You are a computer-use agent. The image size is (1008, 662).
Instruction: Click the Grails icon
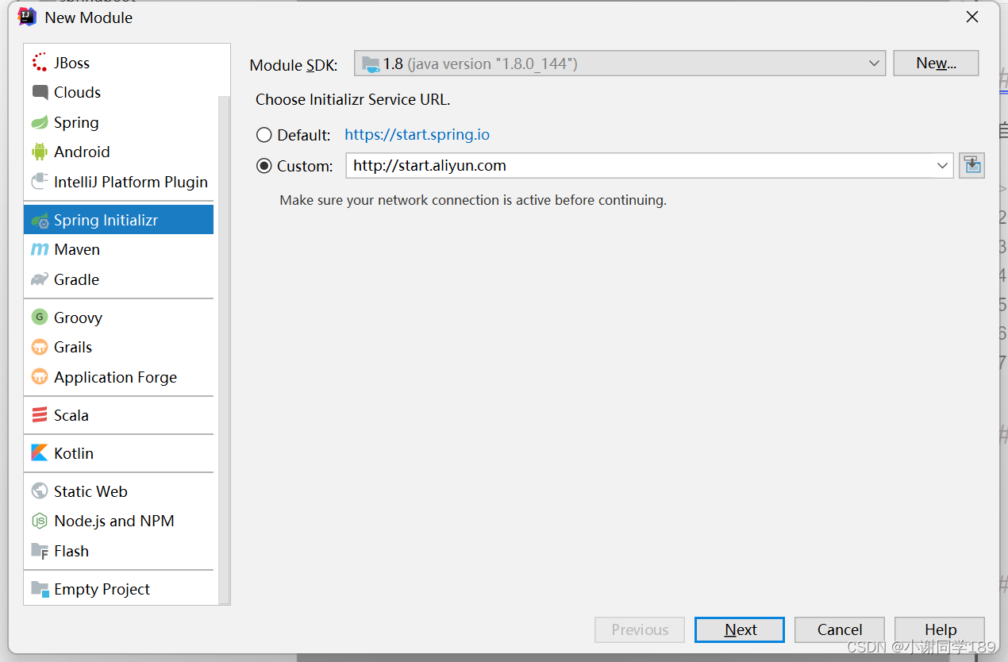pyautogui.click(x=40, y=347)
